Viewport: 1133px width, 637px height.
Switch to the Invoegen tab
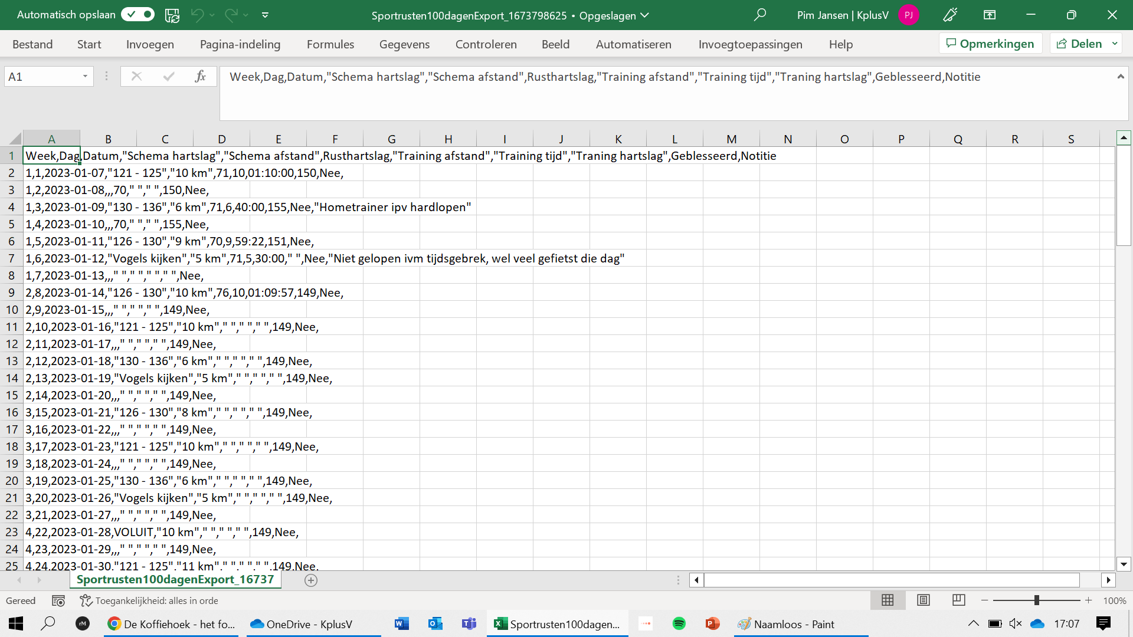pos(150,44)
